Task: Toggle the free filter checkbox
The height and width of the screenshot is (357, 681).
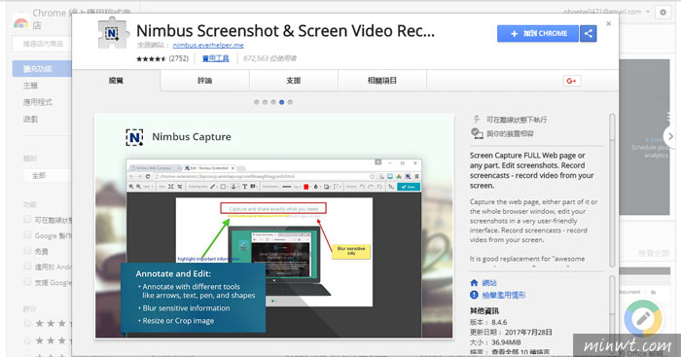Action: point(28,251)
